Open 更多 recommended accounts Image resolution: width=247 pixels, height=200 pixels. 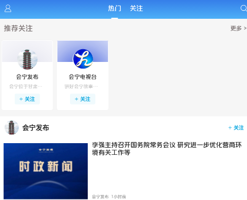point(238,28)
